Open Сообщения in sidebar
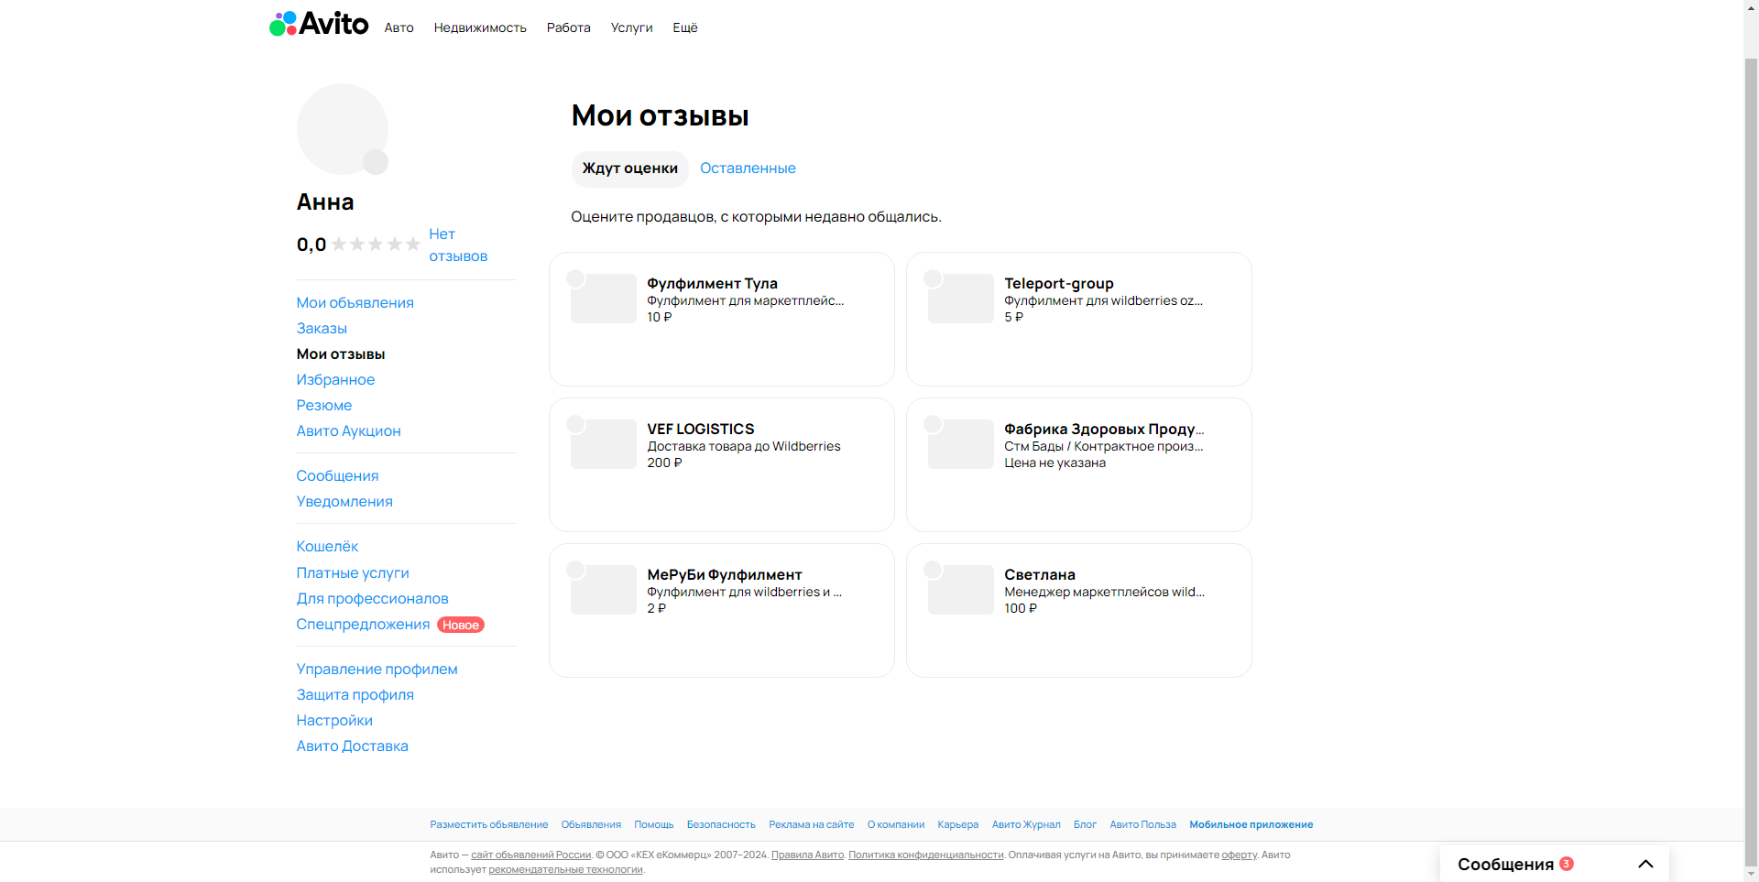 (x=337, y=476)
